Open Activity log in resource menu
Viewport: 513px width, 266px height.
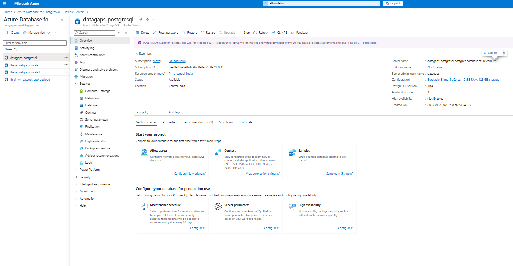(87, 48)
